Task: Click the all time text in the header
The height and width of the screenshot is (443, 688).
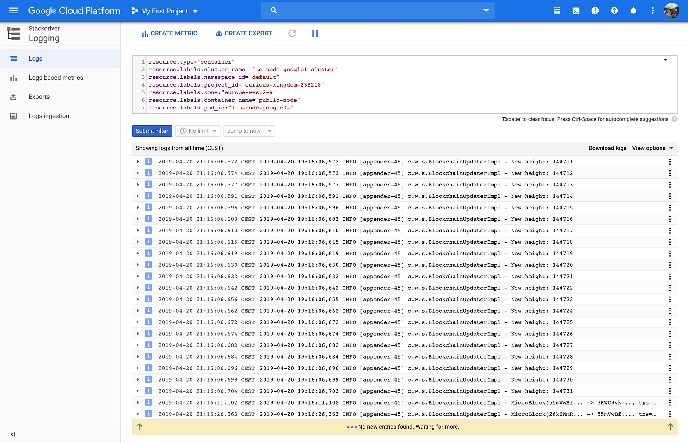Action: pyautogui.click(x=194, y=148)
